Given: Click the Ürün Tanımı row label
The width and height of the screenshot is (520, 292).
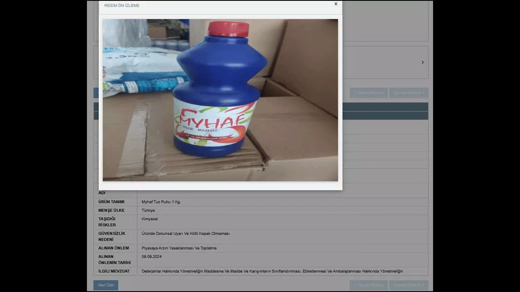Looking at the screenshot, I should coord(111,202).
